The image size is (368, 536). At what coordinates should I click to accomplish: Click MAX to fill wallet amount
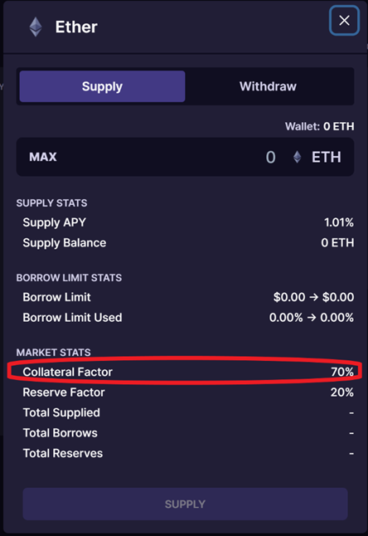coord(43,157)
